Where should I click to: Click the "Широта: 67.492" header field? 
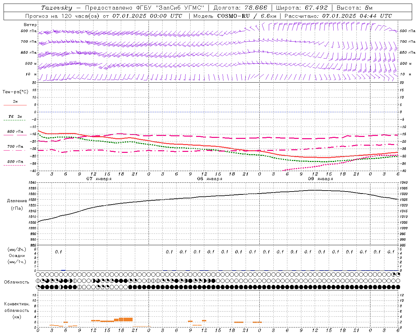coord(302,8)
